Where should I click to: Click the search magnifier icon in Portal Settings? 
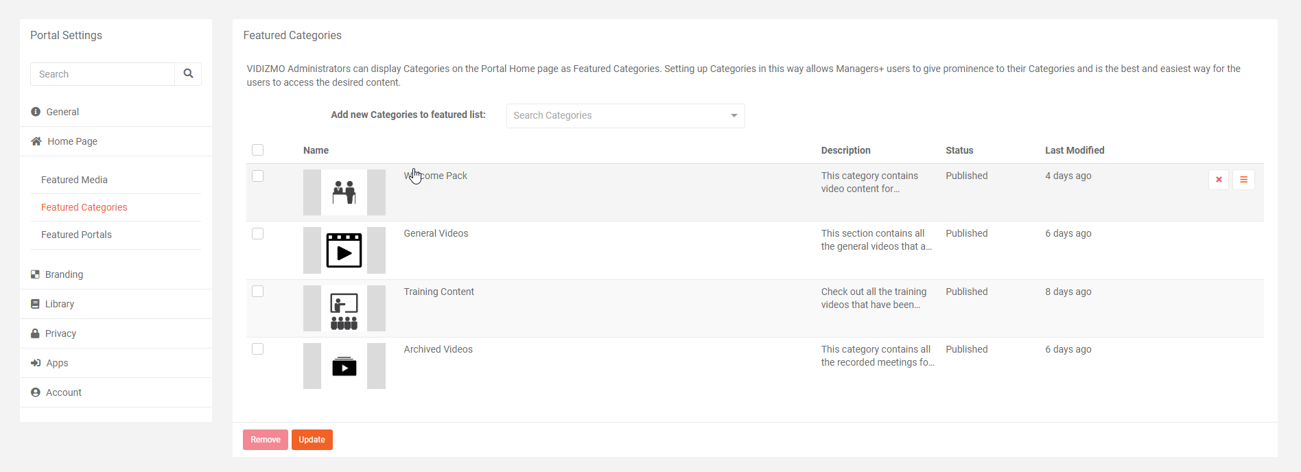pyautogui.click(x=188, y=73)
